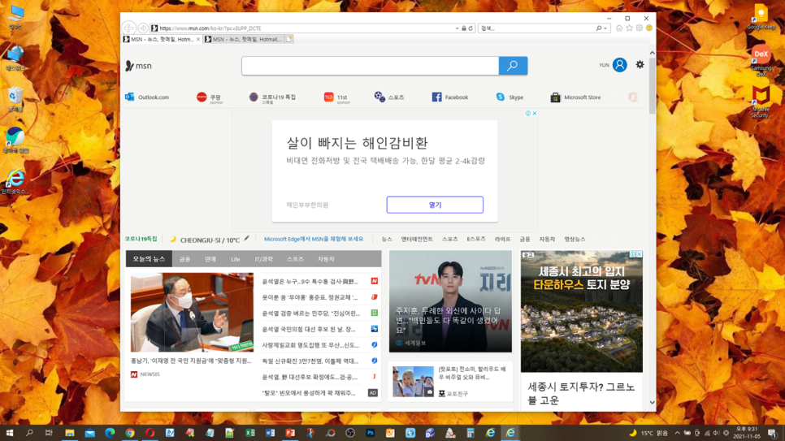
Task: Open Excel from the taskbar
Action: tap(249, 433)
